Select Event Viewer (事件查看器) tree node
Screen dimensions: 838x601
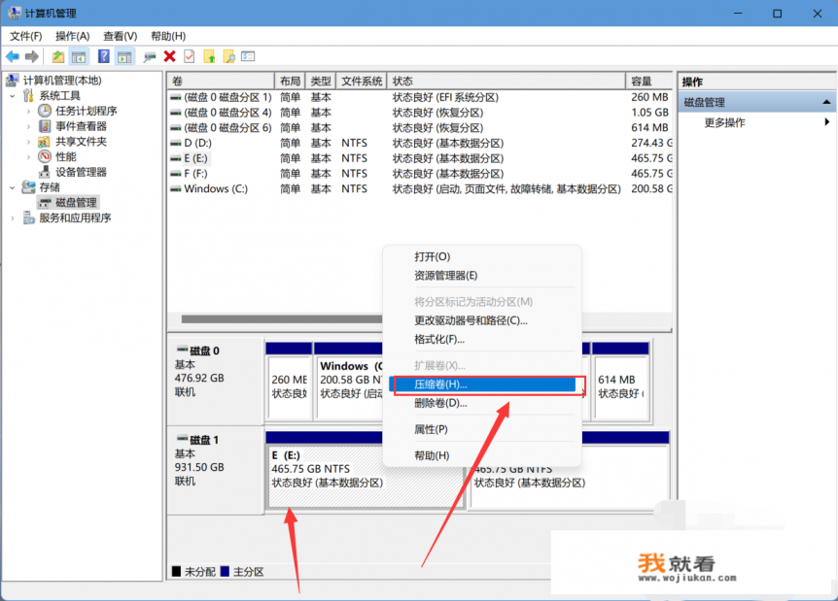[81, 126]
